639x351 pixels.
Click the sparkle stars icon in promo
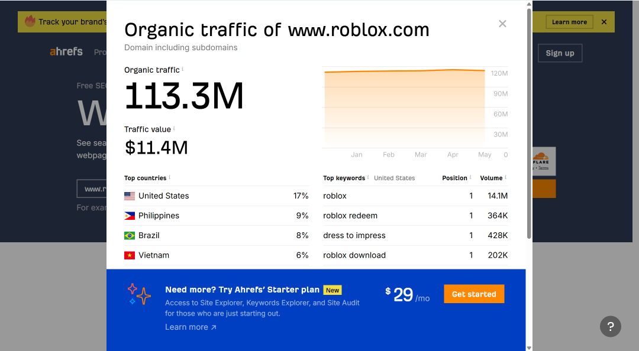pyautogui.click(x=139, y=294)
